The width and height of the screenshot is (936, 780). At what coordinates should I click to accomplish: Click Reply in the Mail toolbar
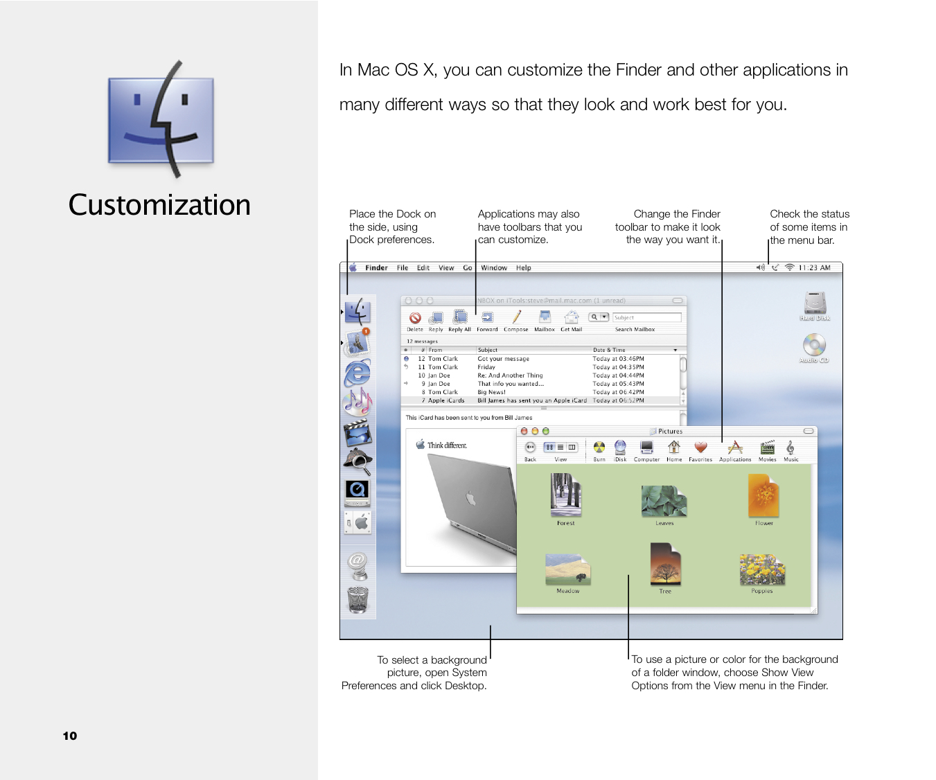tap(436, 321)
